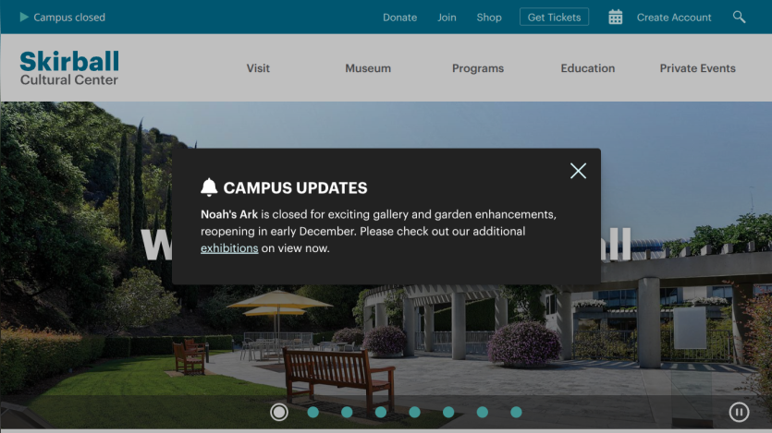This screenshot has width=772, height=433.
Task: Expand the Campus closed notice arrow
Action: [x=24, y=18]
